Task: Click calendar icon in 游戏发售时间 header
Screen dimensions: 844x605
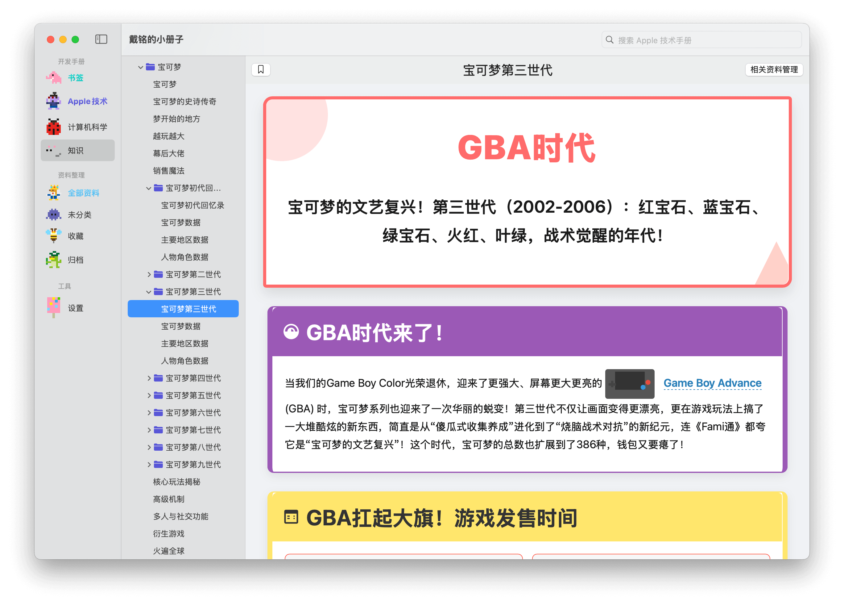Action: tap(291, 517)
